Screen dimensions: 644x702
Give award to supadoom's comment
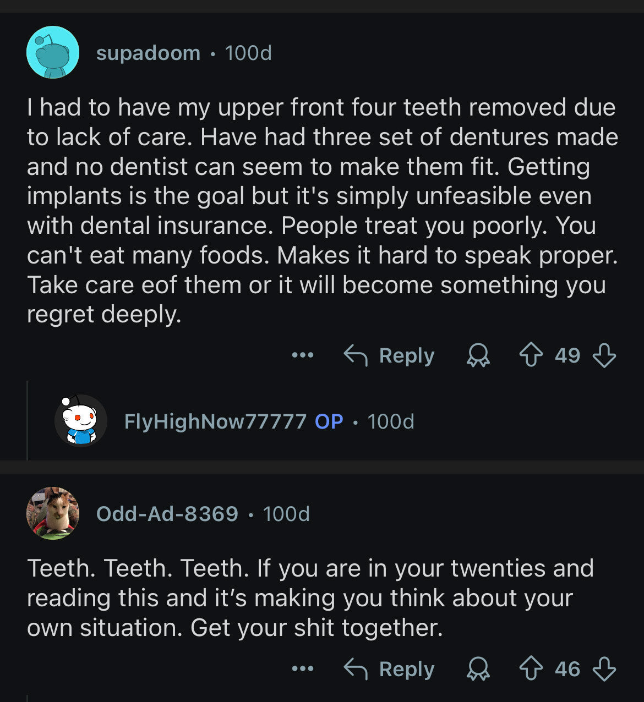478,355
